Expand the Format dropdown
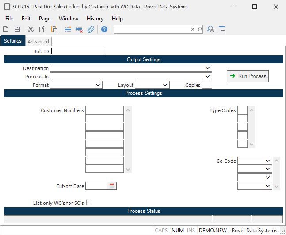Screen dimensions: 286x235 click(x=98, y=85)
